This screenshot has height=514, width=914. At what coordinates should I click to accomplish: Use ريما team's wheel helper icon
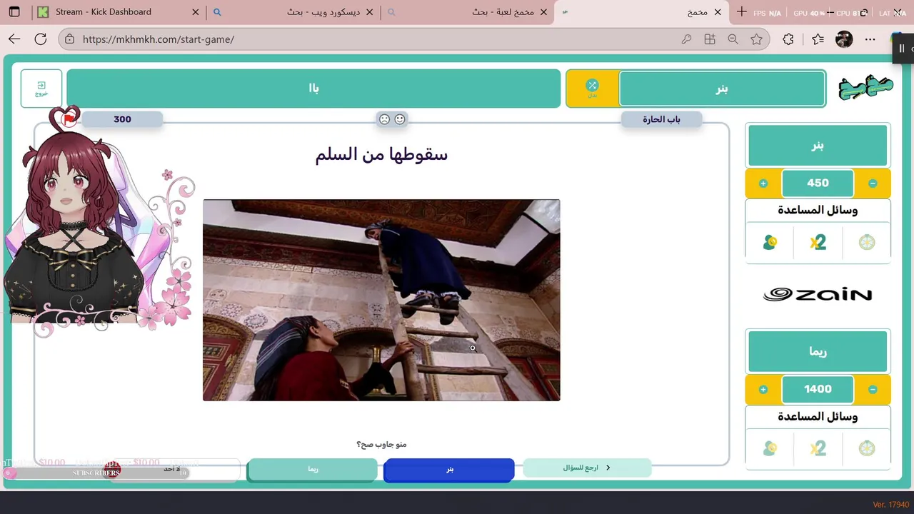[x=866, y=448]
